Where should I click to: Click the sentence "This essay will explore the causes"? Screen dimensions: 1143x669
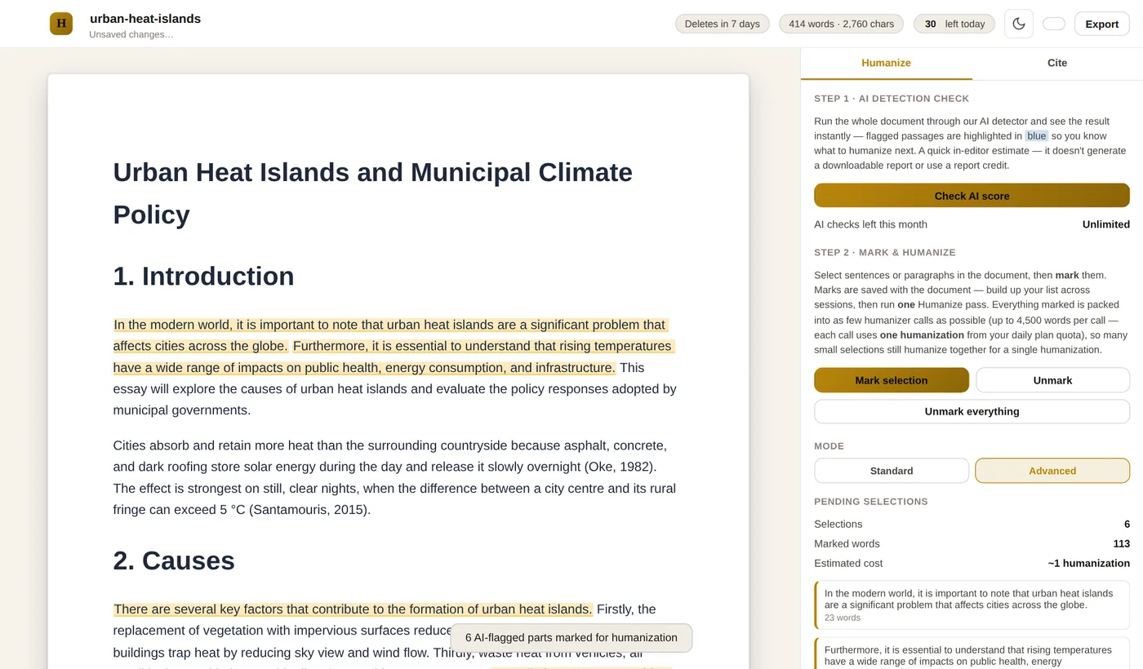[394, 389]
